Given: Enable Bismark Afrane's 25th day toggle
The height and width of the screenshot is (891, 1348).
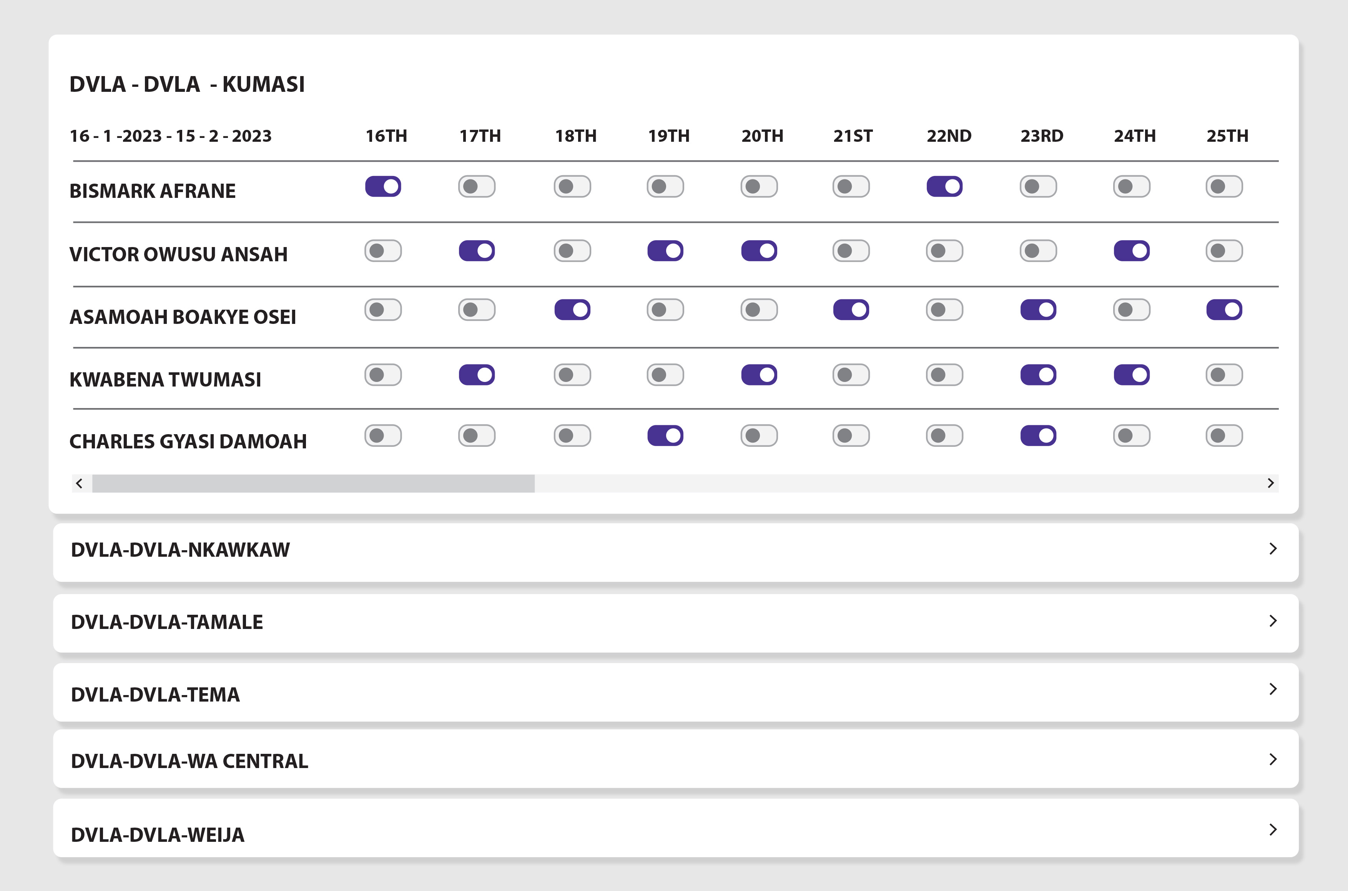Looking at the screenshot, I should coord(1224,186).
